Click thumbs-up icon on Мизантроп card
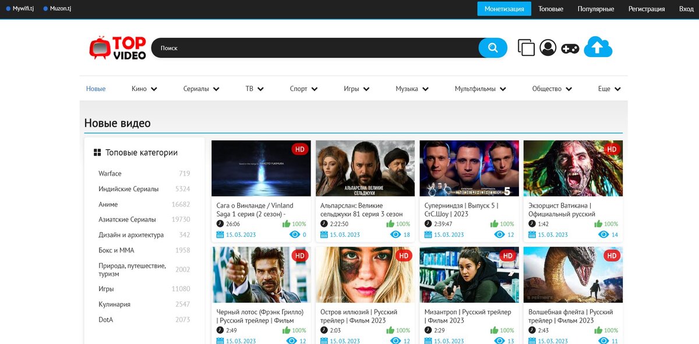699x344 pixels. 495,330
